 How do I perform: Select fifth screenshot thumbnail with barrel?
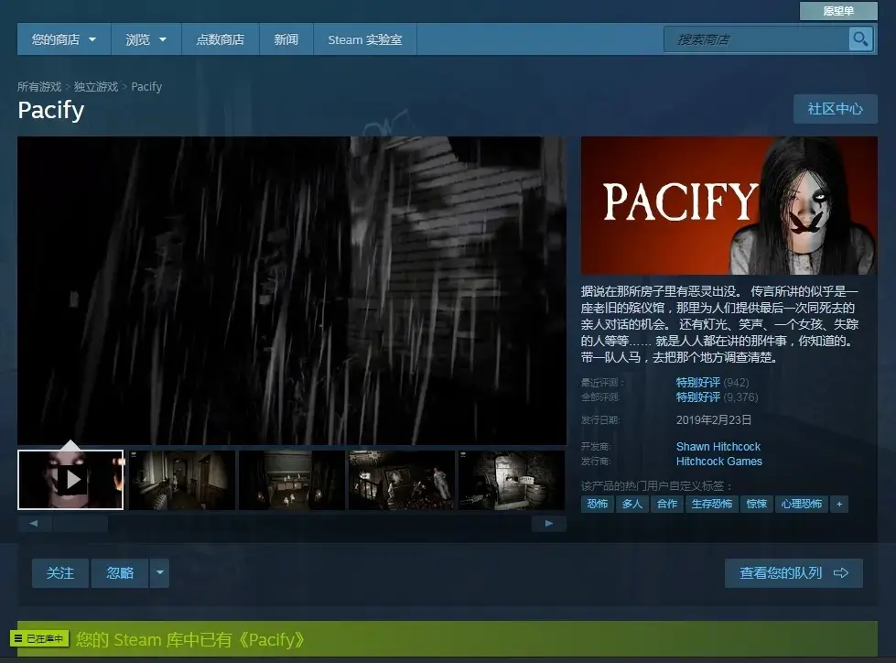(x=512, y=480)
